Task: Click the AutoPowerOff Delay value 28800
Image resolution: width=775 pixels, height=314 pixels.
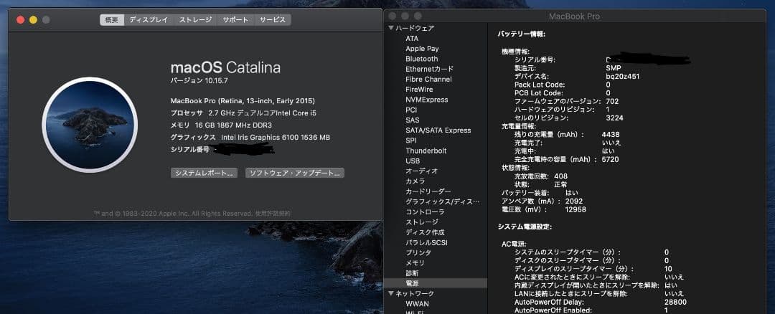Action: pos(676,302)
